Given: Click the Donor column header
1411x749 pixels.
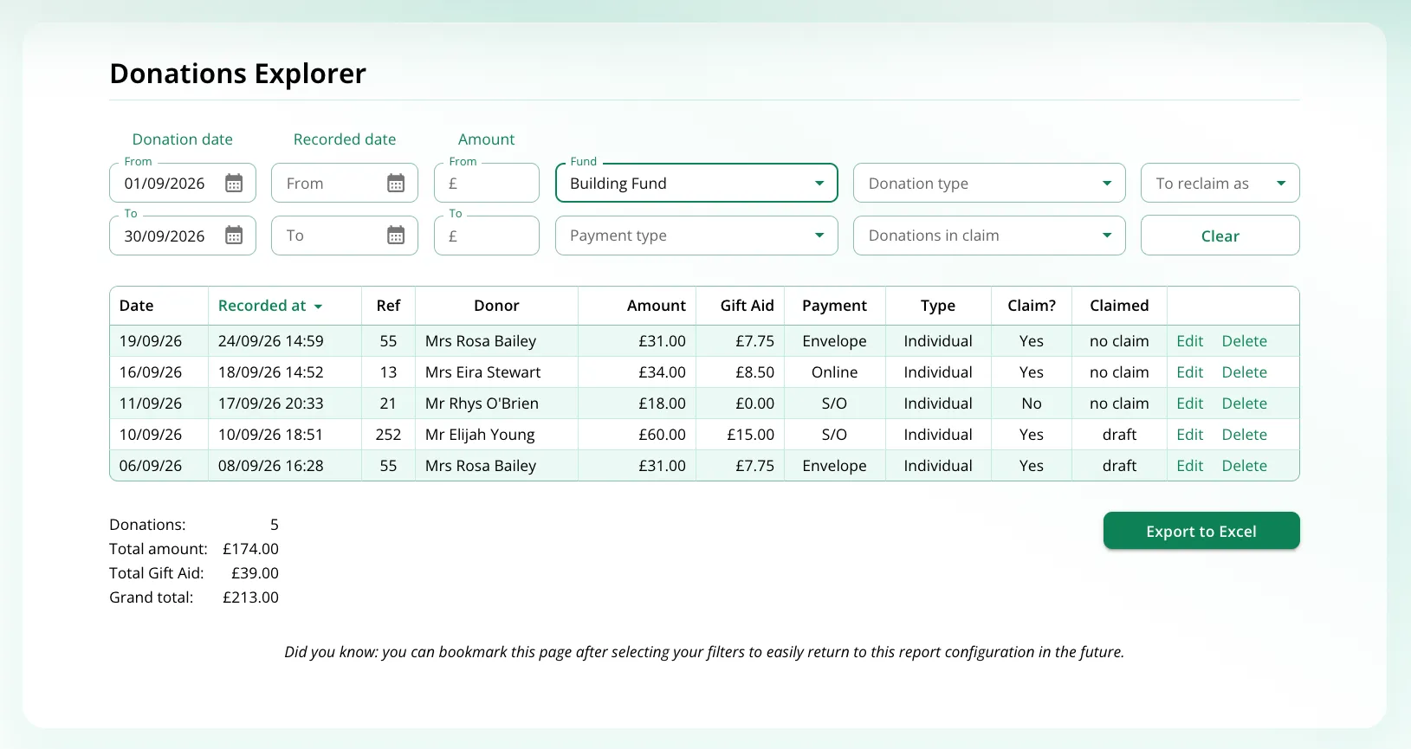Looking at the screenshot, I should [496, 306].
